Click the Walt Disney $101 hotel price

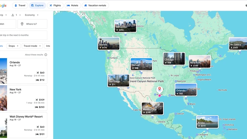(40, 134)
